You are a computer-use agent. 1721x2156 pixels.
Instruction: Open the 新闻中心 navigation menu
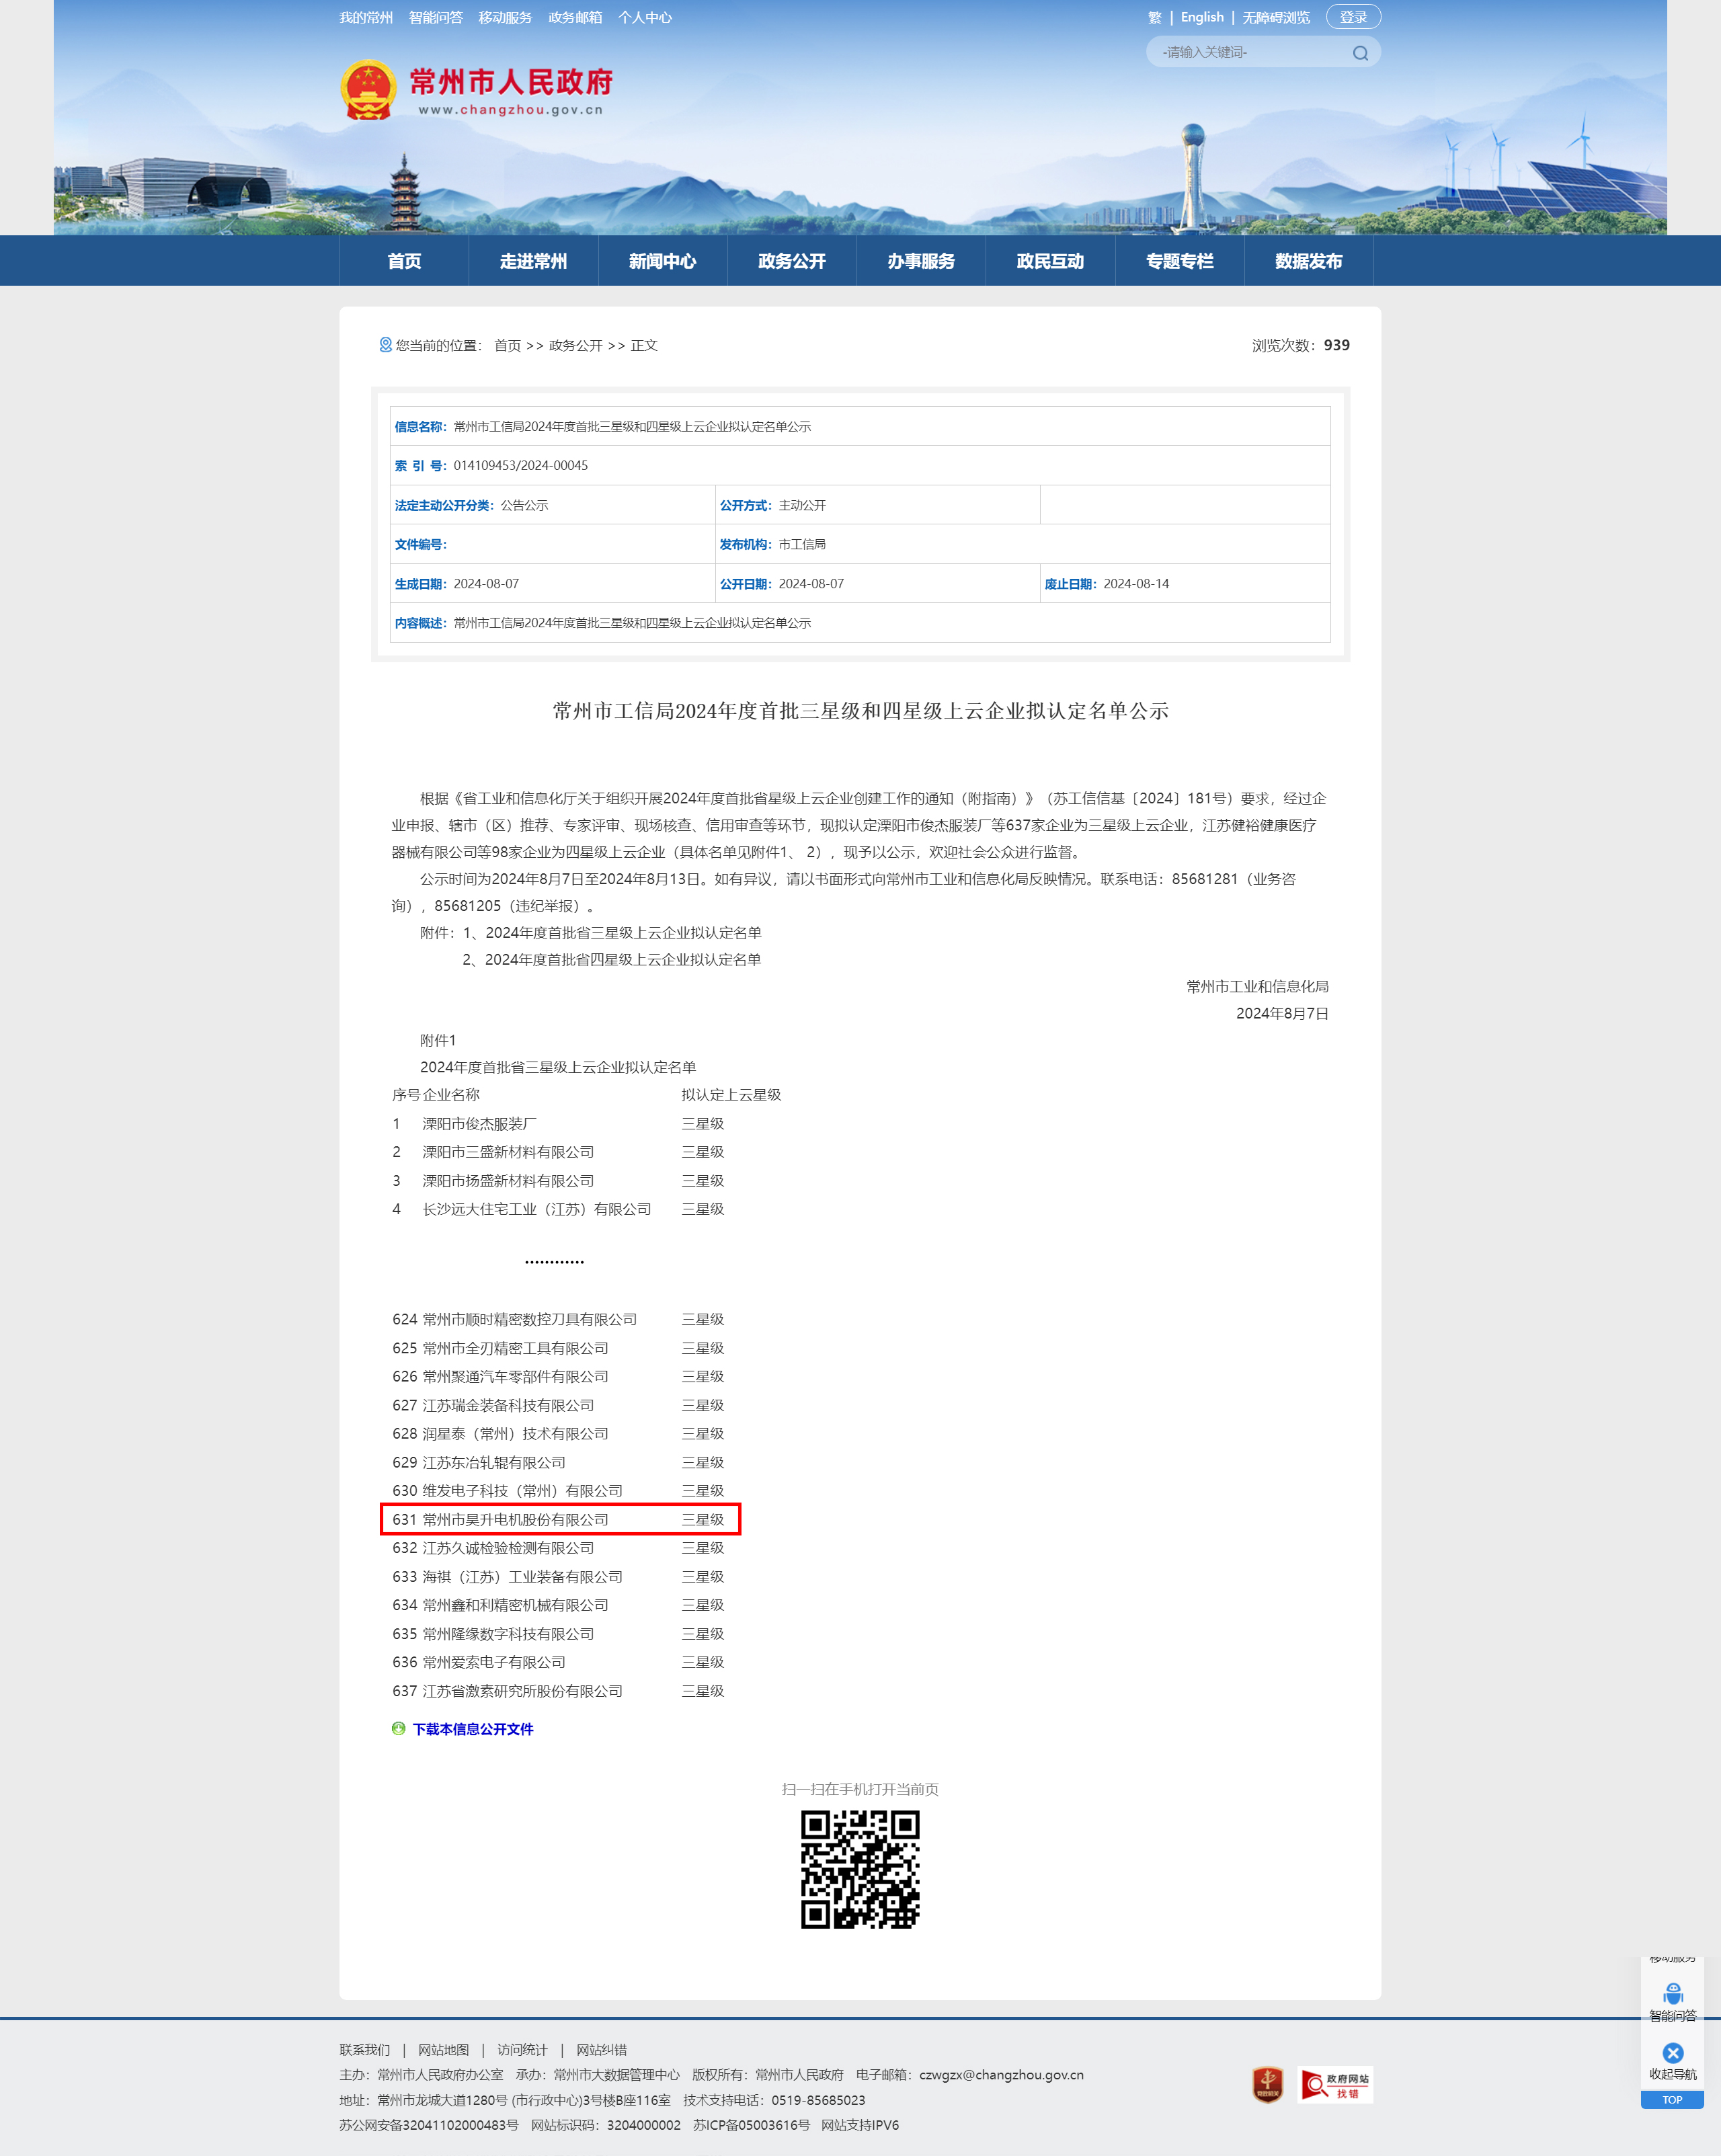662,261
